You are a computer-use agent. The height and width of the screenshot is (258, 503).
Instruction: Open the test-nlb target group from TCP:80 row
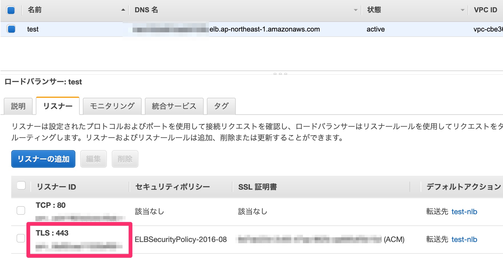click(465, 212)
